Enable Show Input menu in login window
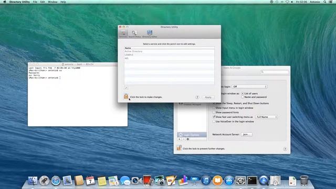Image resolution: width=336 pixels, height=189 pixels. [214, 108]
